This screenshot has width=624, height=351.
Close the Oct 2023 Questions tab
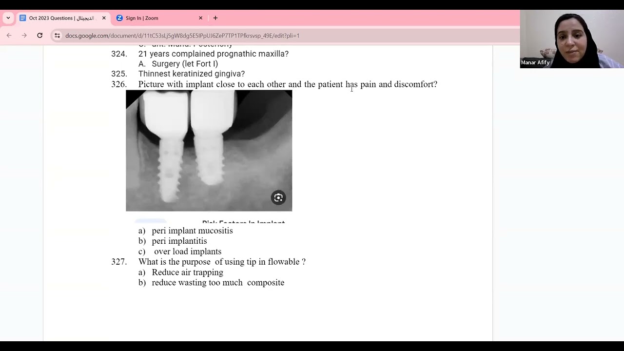(x=104, y=18)
